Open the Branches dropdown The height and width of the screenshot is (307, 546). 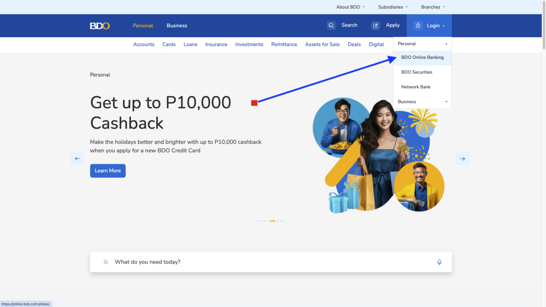click(433, 7)
